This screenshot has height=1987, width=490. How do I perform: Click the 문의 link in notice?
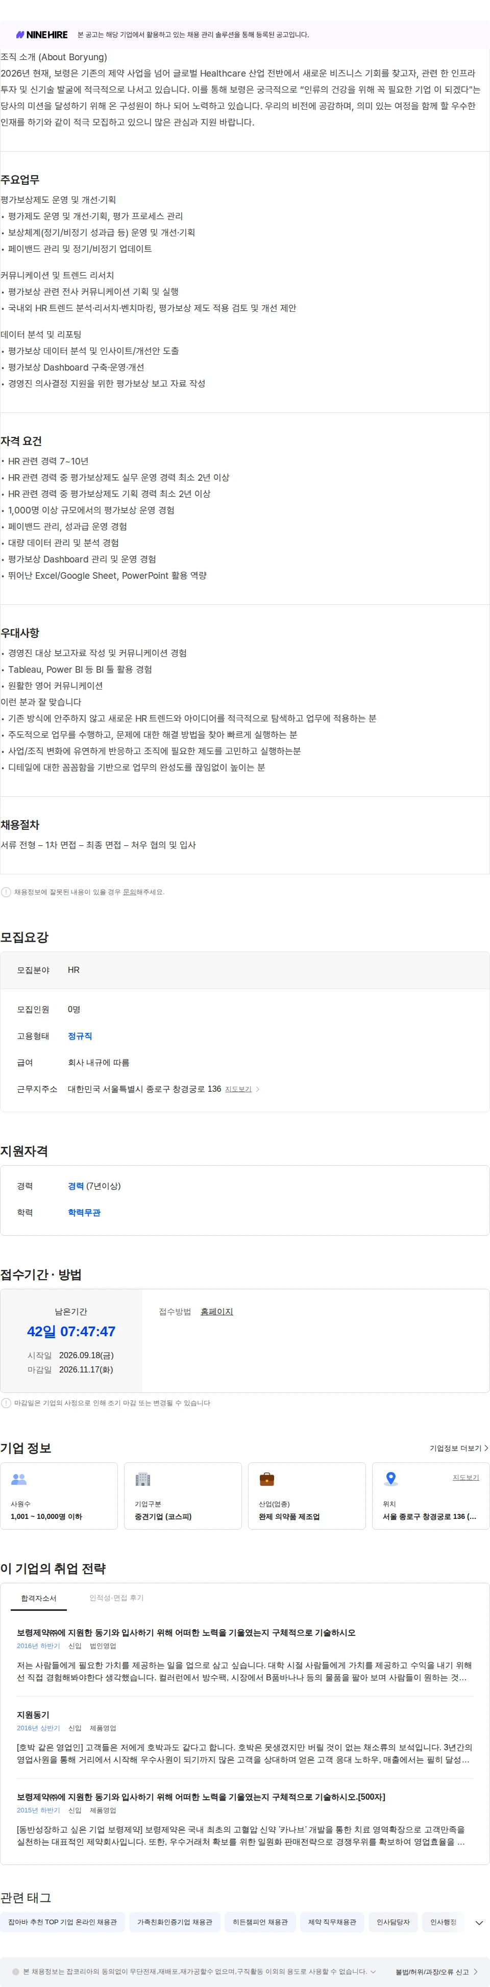[130, 892]
